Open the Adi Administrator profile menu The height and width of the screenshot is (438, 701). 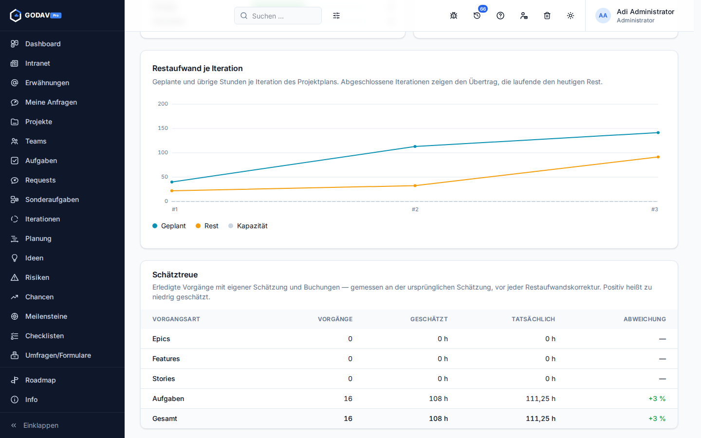coord(635,16)
